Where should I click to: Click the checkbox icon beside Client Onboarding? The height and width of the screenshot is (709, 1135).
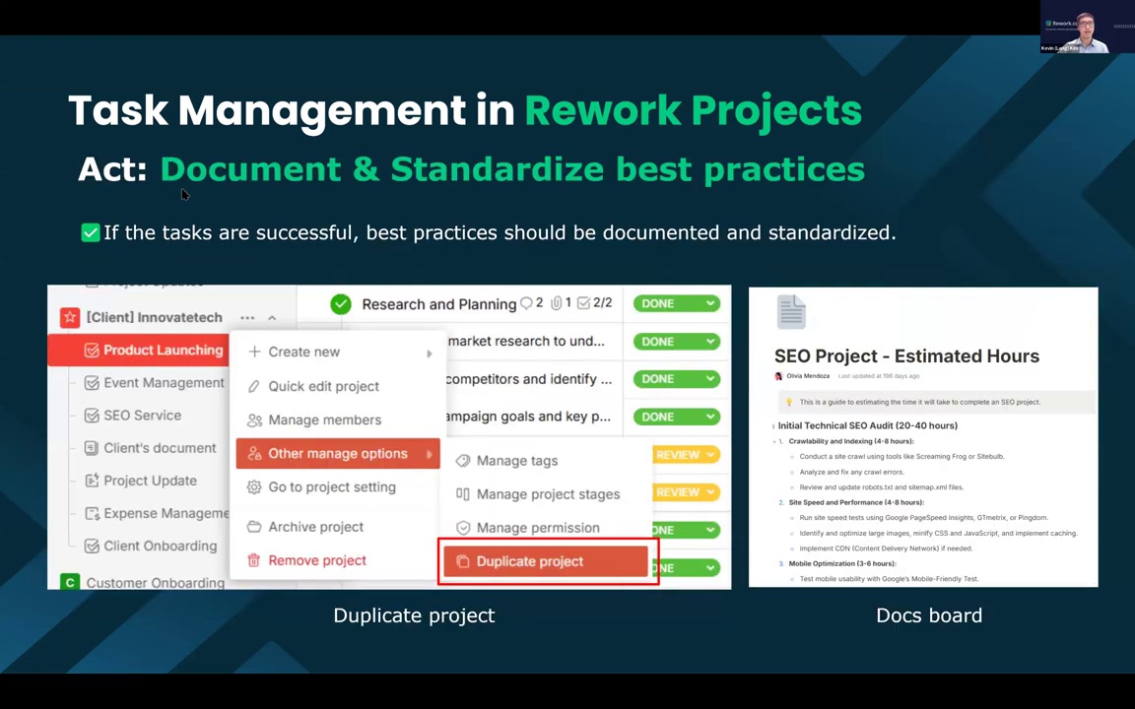(92, 546)
